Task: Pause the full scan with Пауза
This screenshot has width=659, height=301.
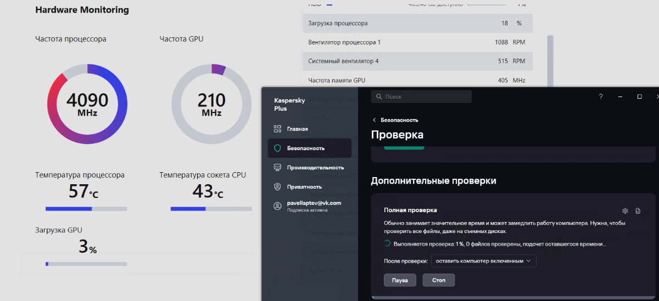Action: point(400,280)
